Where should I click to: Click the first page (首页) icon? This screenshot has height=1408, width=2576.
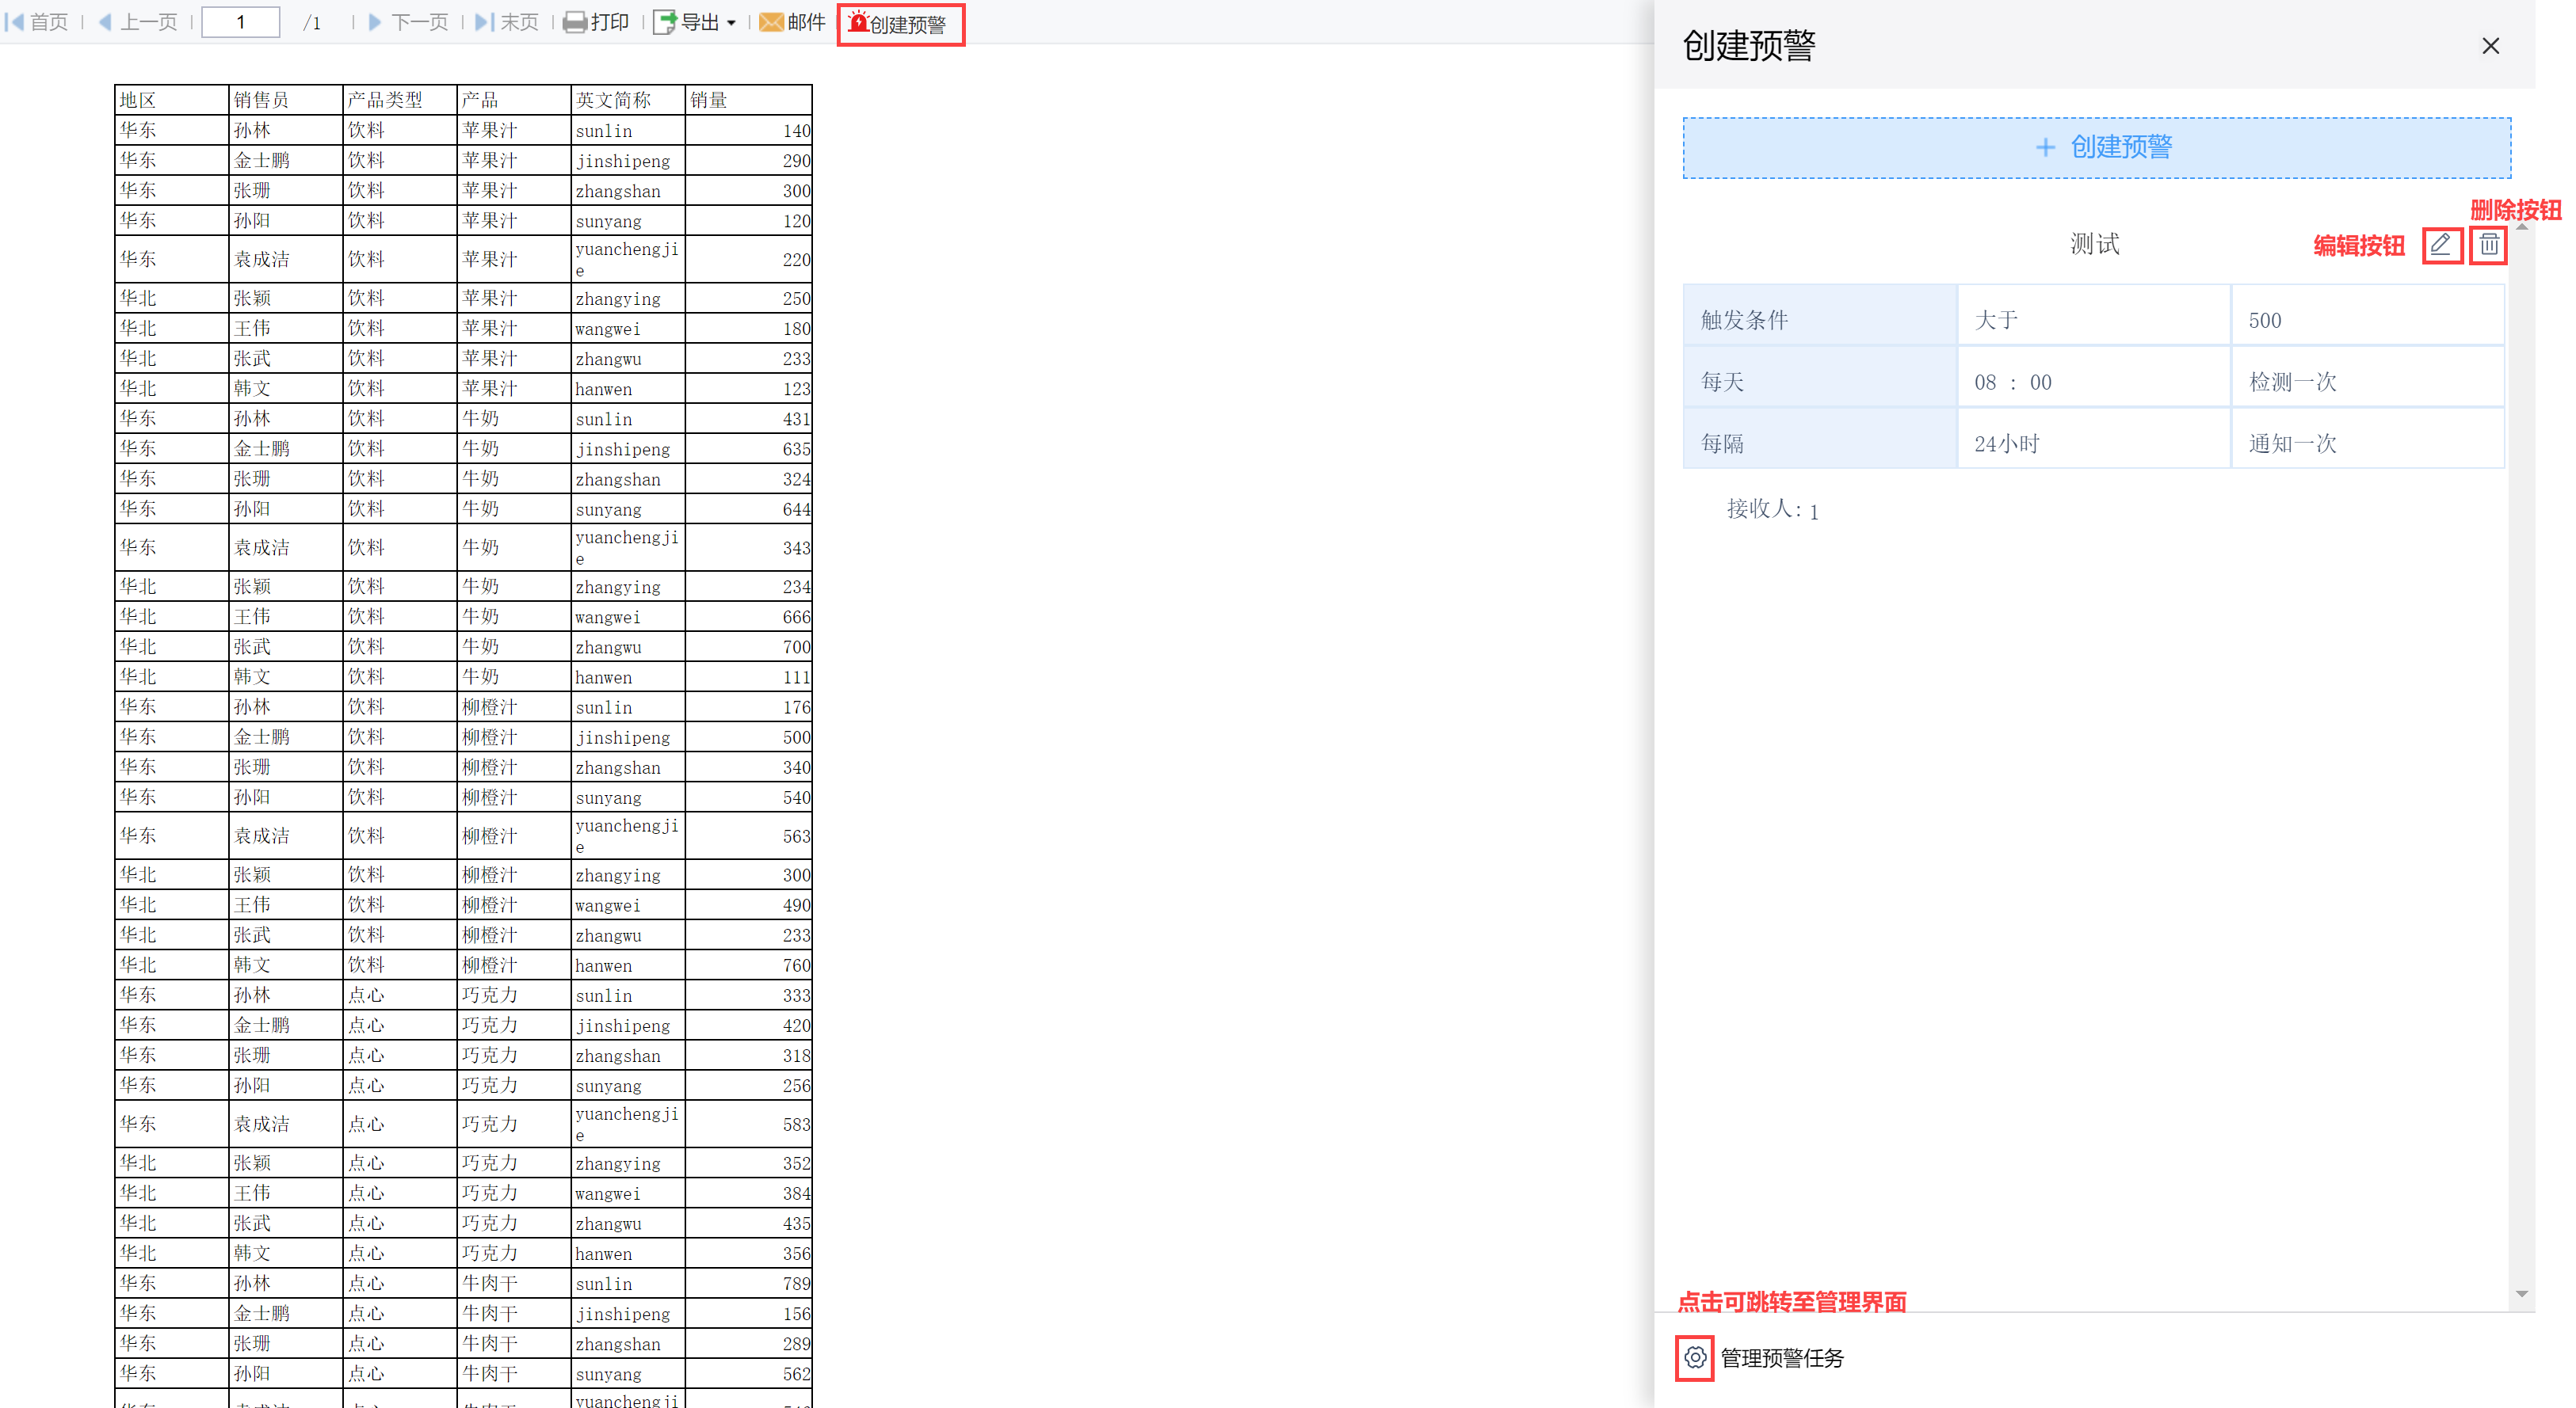(14, 22)
